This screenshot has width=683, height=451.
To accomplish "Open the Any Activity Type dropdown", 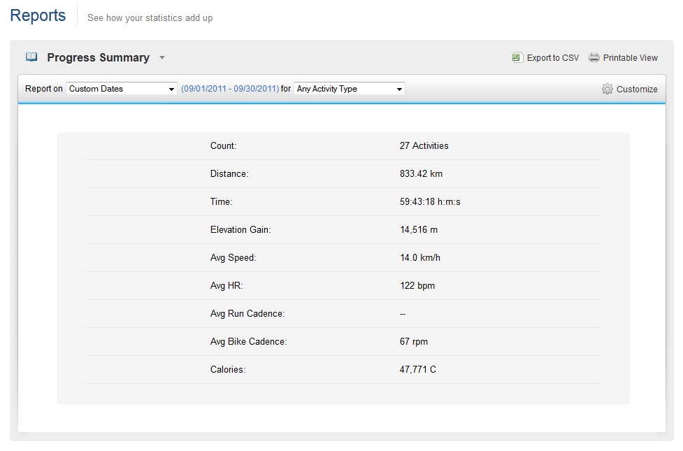I will [x=350, y=89].
